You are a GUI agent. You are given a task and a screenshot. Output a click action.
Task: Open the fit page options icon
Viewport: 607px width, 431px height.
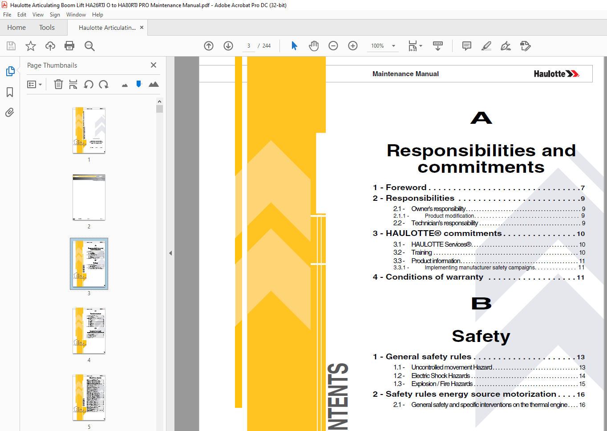[413, 46]
